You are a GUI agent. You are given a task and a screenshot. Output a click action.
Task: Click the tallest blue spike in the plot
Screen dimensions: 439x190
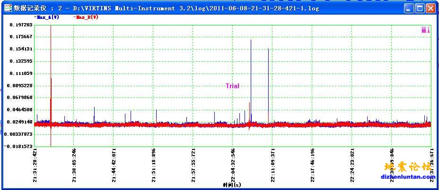[251, 71]
